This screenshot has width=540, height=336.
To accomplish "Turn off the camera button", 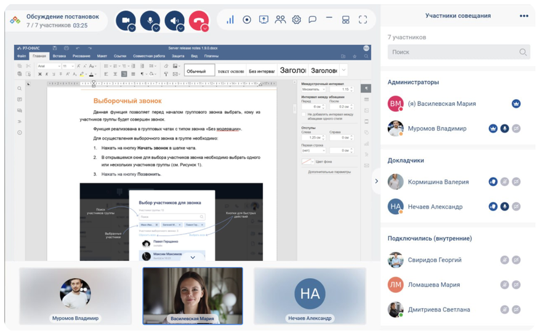I will click(125, 20).
